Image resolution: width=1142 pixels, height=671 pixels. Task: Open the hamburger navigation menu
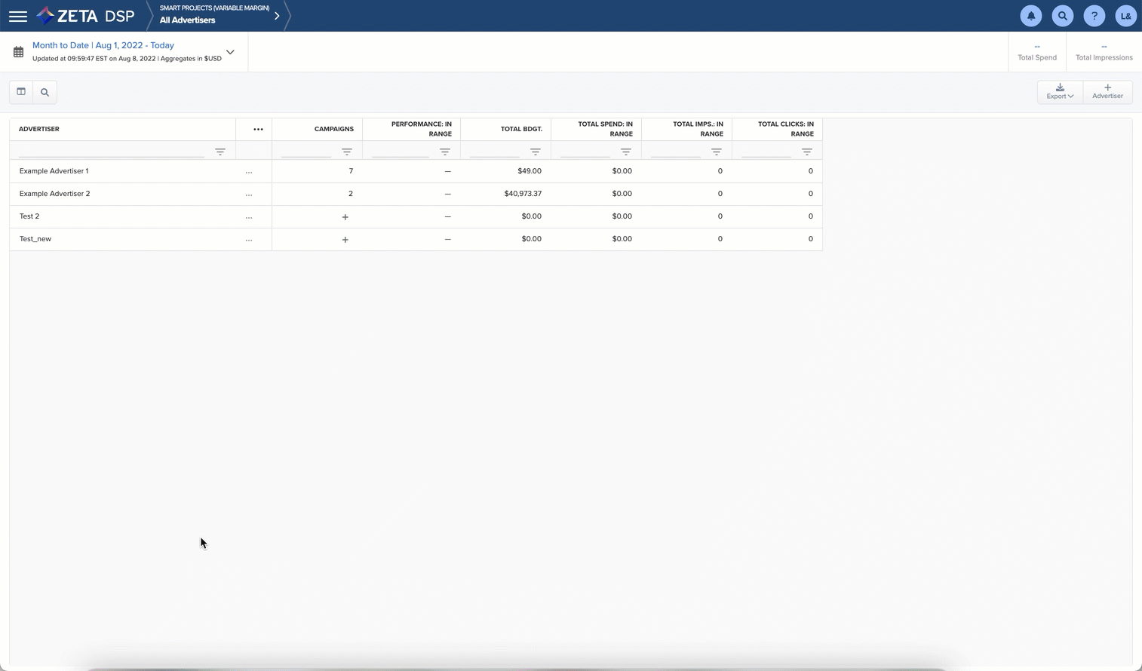(18, 16)
